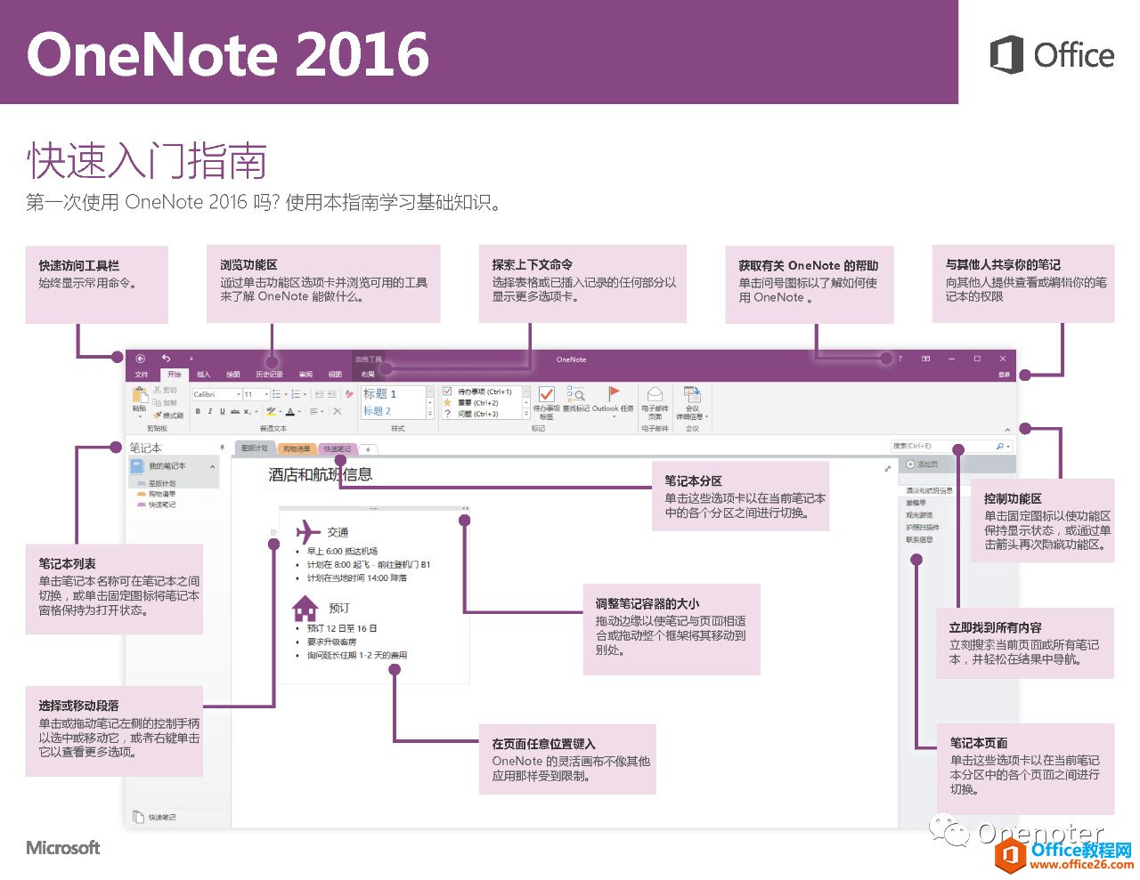
Task: Pin the 笔记本 notebook pane
Action: [x=222, y=448]
